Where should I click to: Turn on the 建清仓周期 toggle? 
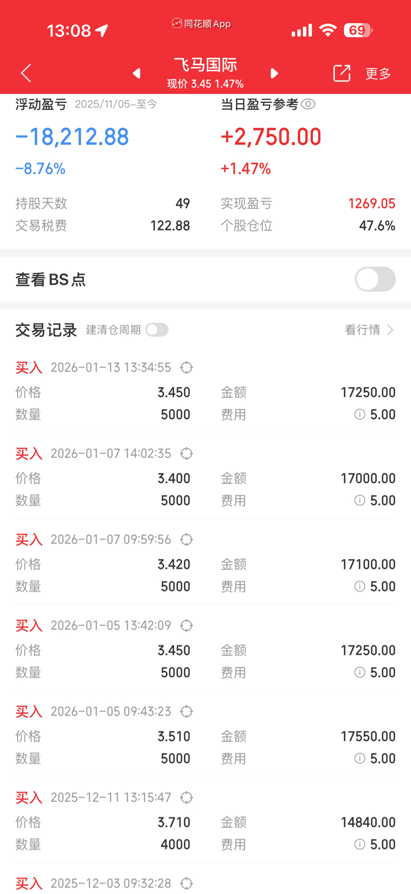click(x=157, y=329)
